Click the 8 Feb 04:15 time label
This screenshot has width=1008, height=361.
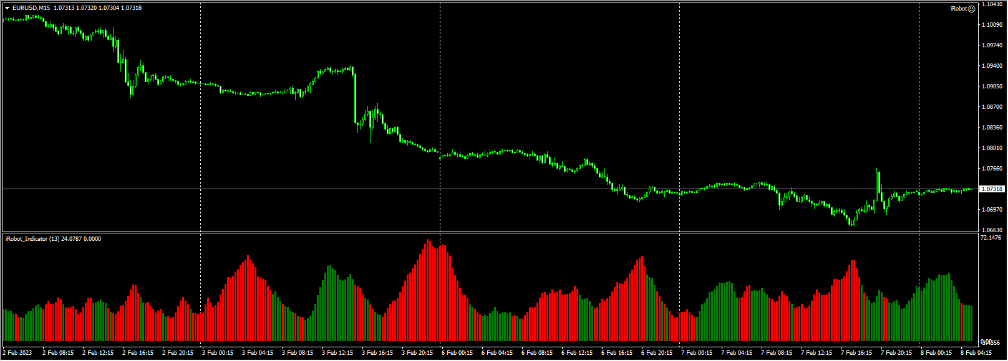976,353
